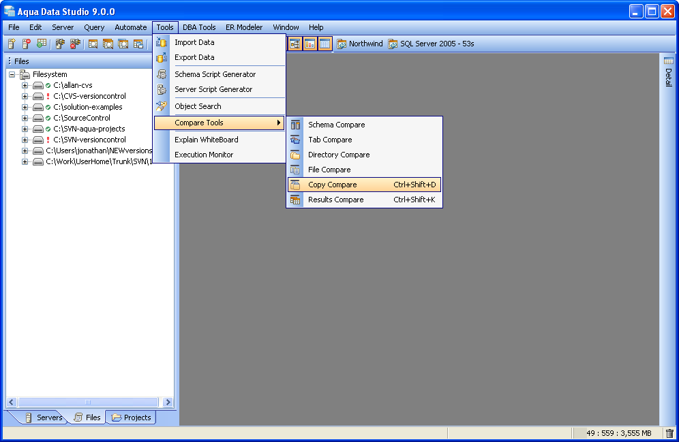The image size is (679, 442).
Task: Click the Files panel right scroll arrow
Action: point(168,402)
